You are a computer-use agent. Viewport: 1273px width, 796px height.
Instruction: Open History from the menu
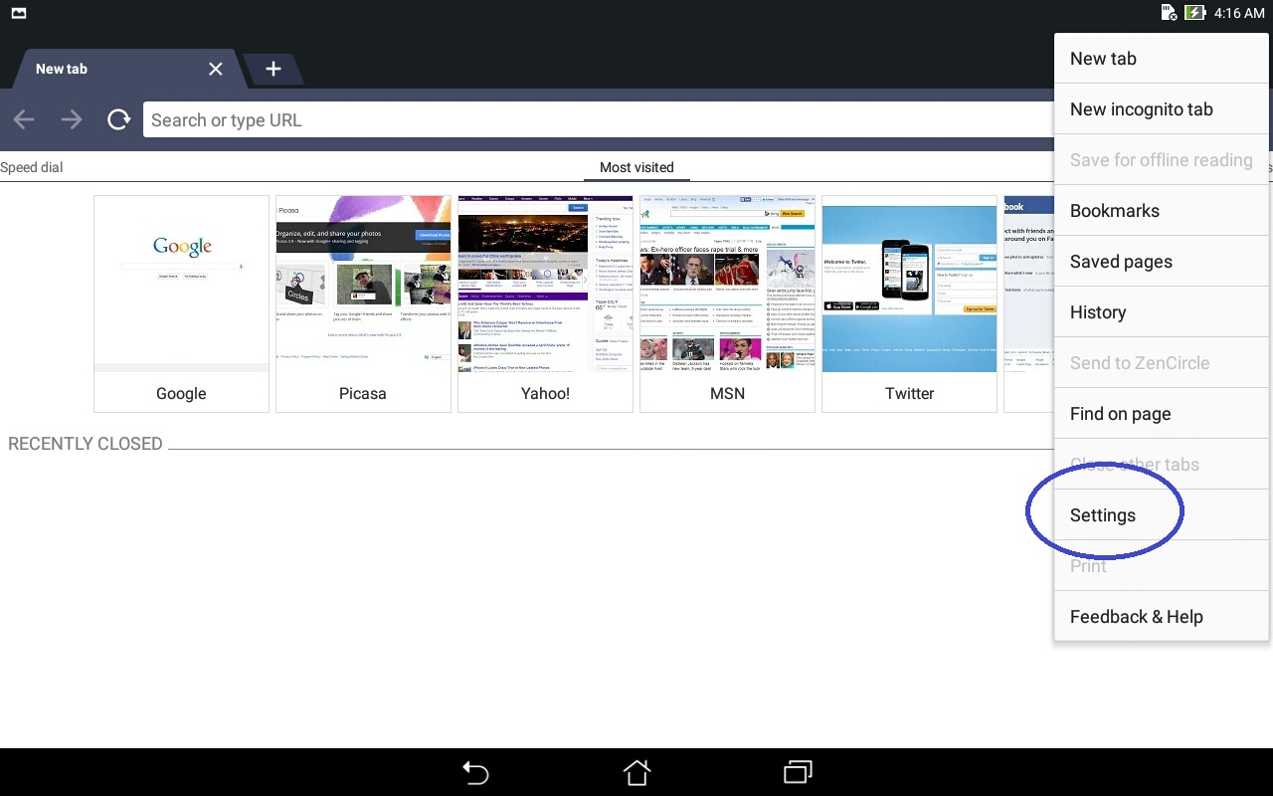tap(1162, 312)
